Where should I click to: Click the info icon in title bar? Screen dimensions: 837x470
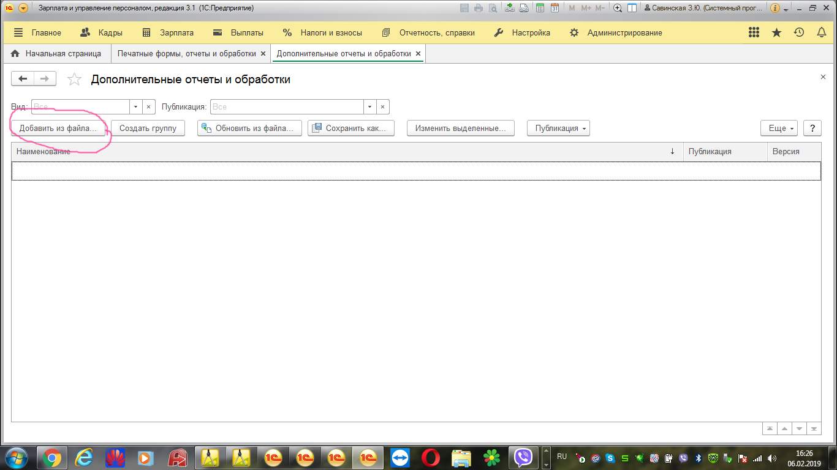pos(775,8)
